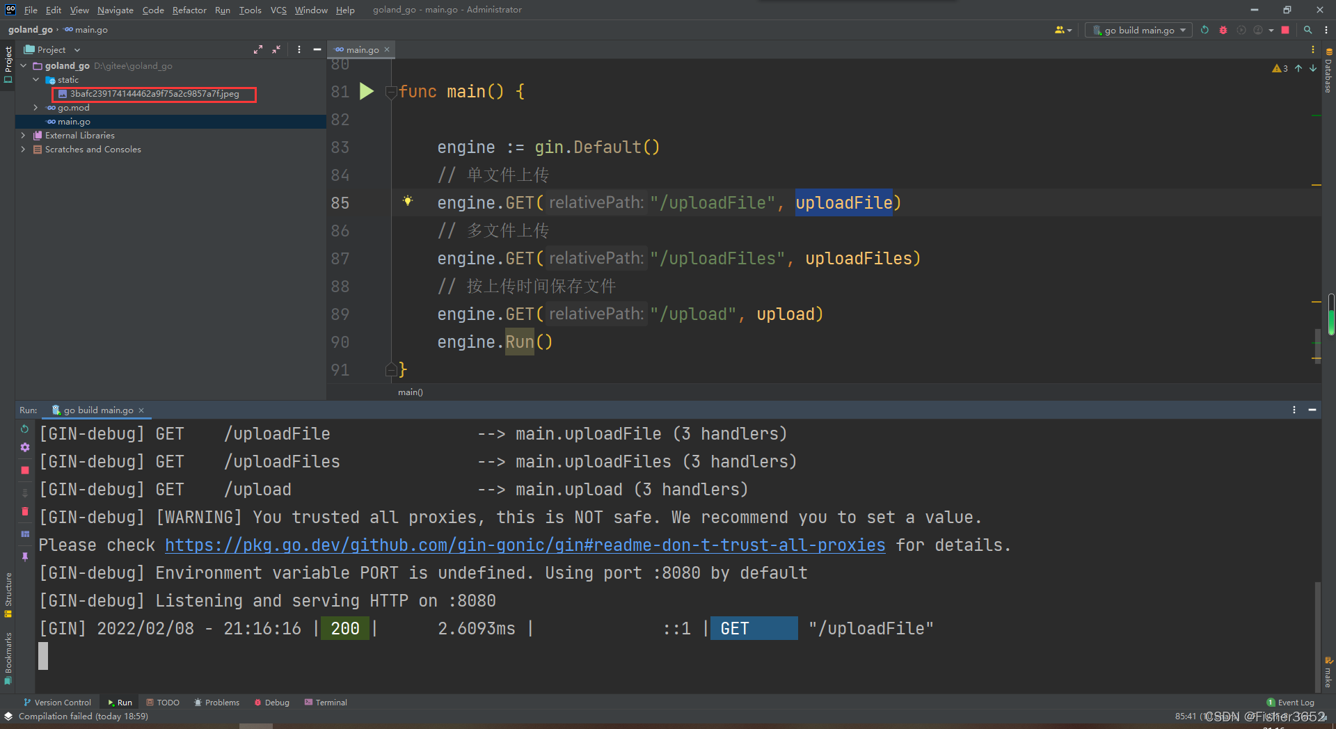The height and width of the screenshot is (729, 1336).
Task: Go to previous highlighted problem arrow
Action: [x=1298, y=68]
